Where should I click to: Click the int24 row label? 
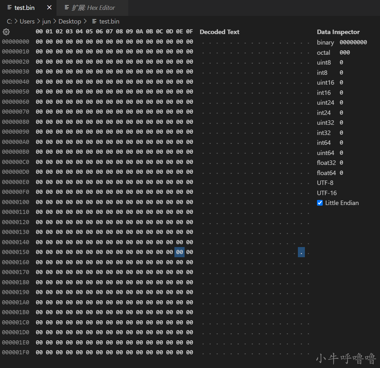click(x=324, y=113)
